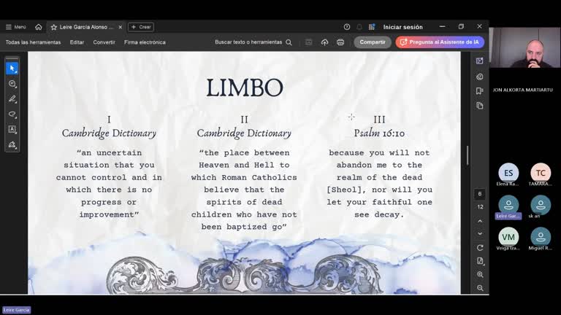Pick the text box tool
Viewport: 561px width, 315px height.
[12, 129]
